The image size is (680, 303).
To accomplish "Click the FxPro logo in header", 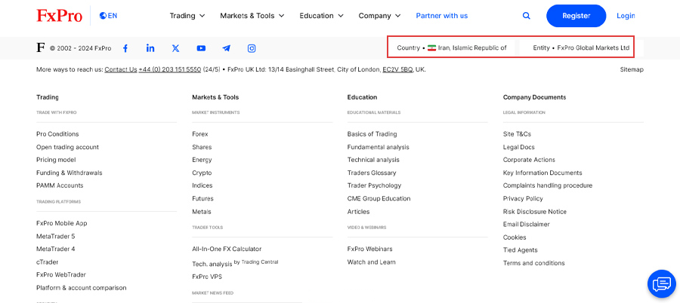I will pyautogui.click(x=60, y=16).
